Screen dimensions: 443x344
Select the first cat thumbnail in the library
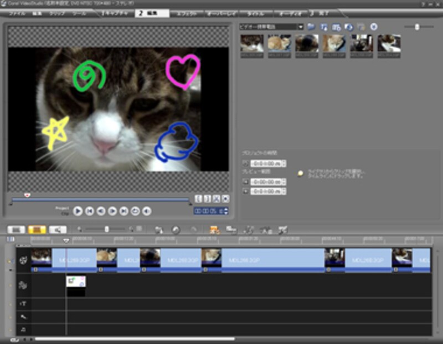point(252,43)
